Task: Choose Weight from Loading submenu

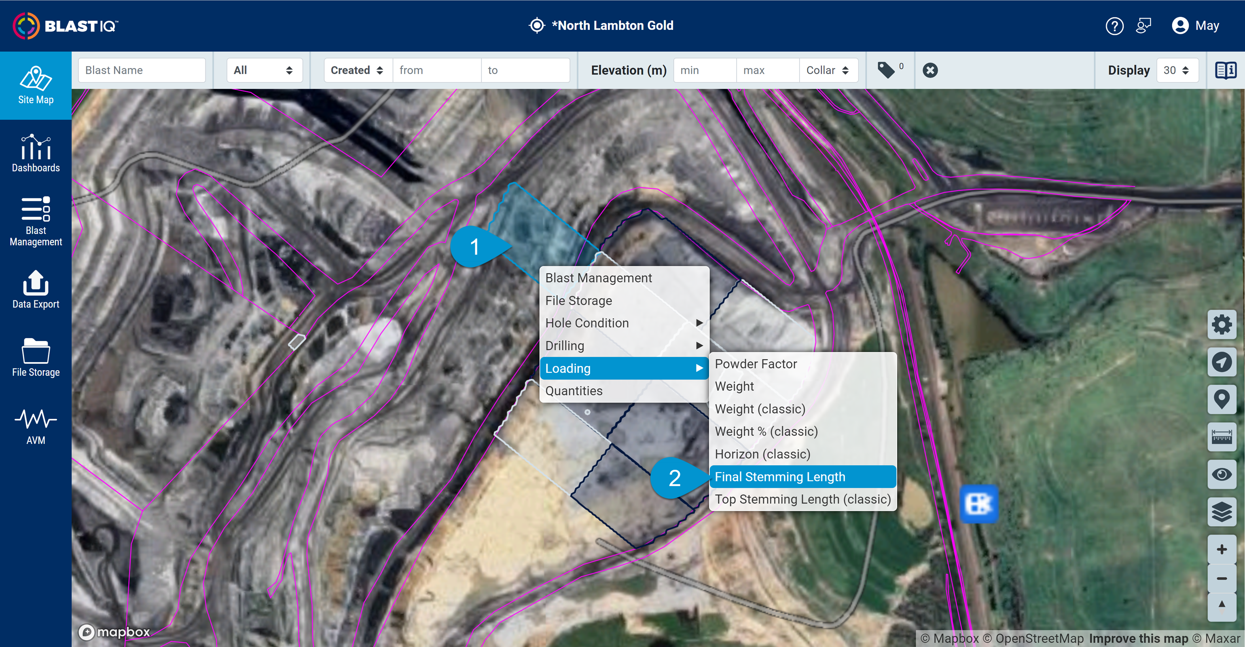Action: click(802, 386)
